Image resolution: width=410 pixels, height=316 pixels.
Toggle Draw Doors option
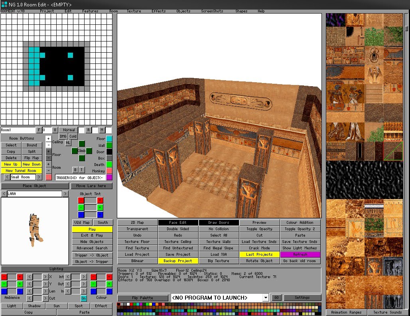click(219, 223)
